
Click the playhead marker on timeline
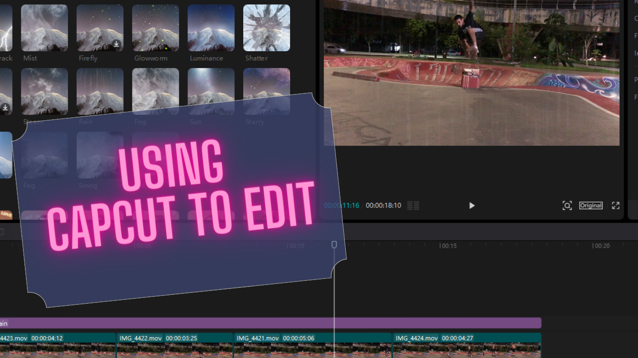click(334, 245)
